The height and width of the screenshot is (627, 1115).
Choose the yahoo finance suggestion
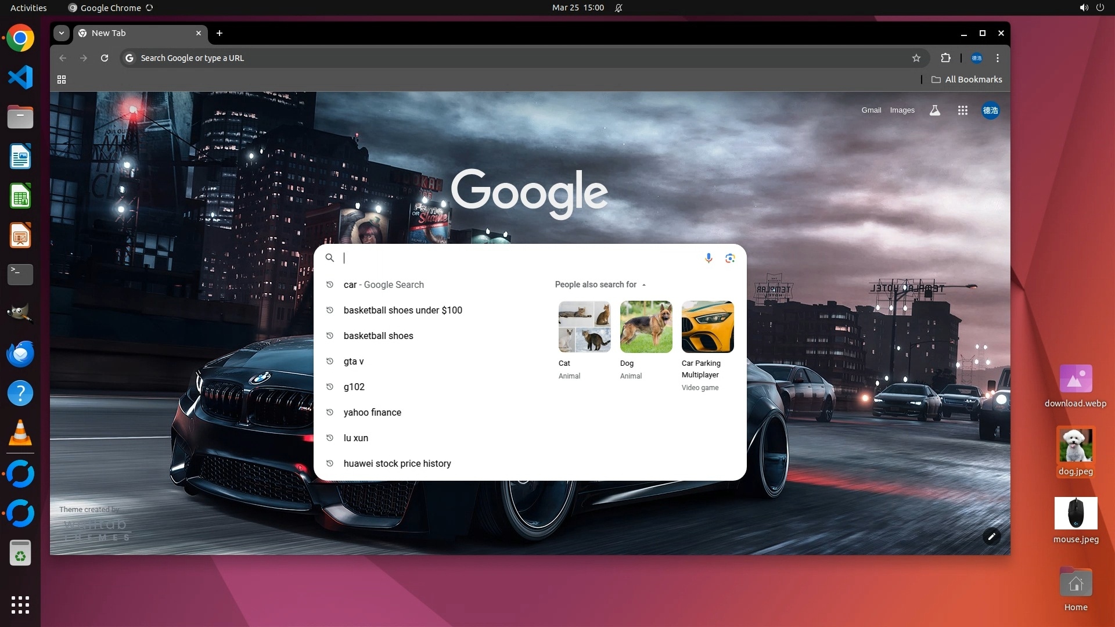point(372,412)
